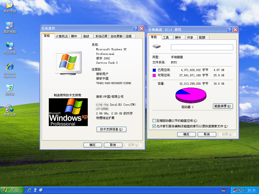Viewport: 259px width, 194px height.
Task: Click help question button in 本地磁盘 (C:) 属性 window
Action: click(229, 30)
